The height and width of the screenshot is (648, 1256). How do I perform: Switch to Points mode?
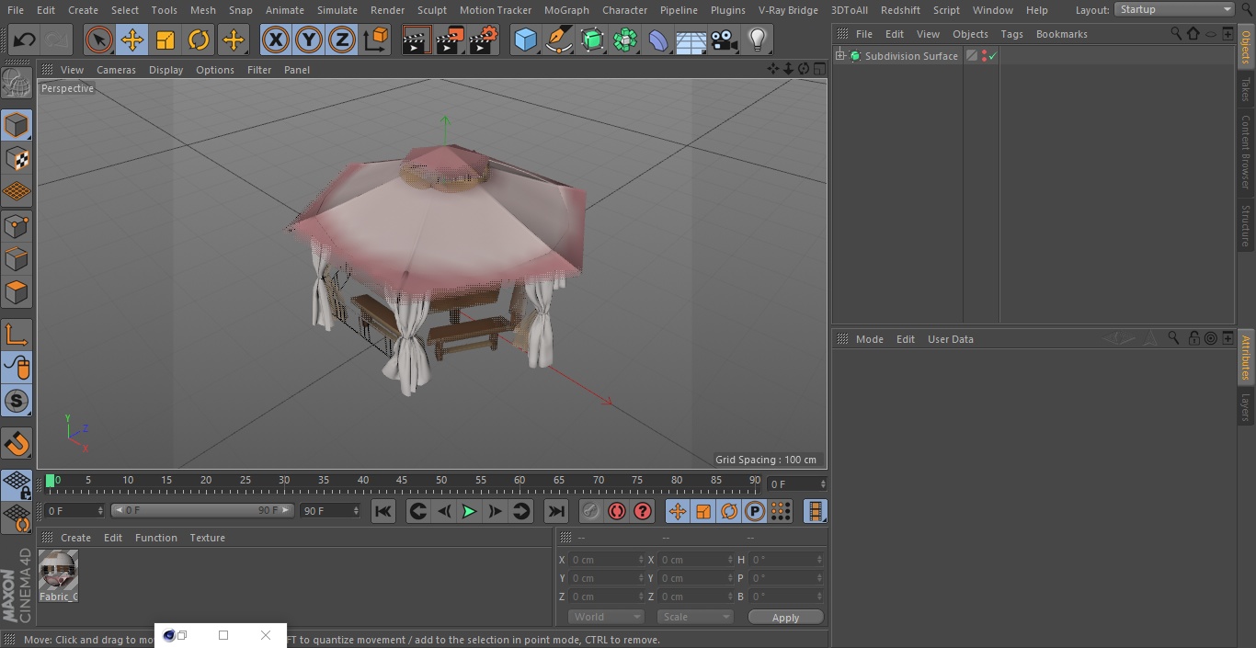(17, 226)
